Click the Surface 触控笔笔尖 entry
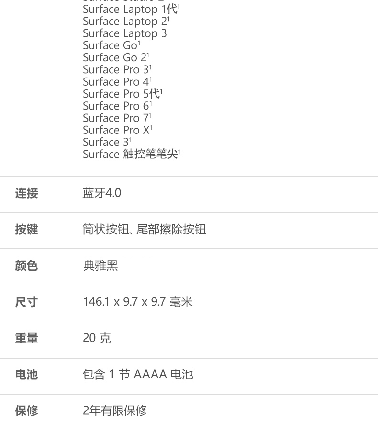The height and width of the screenshot is (432, 378). [132, 154]
